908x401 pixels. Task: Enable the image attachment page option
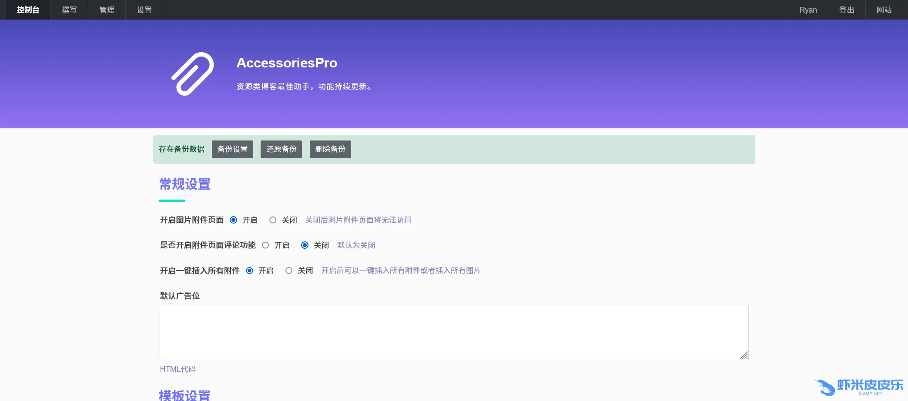click(234, 220)
